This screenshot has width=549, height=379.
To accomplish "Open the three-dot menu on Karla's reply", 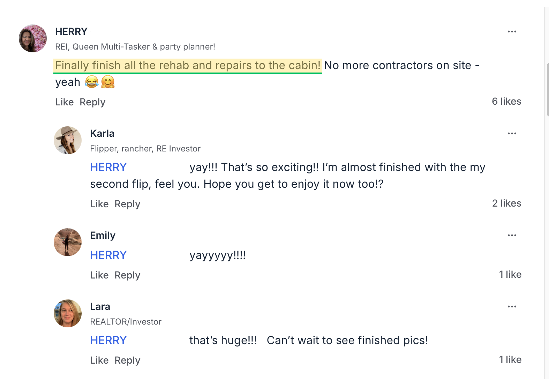I will (x=512, y=133).
